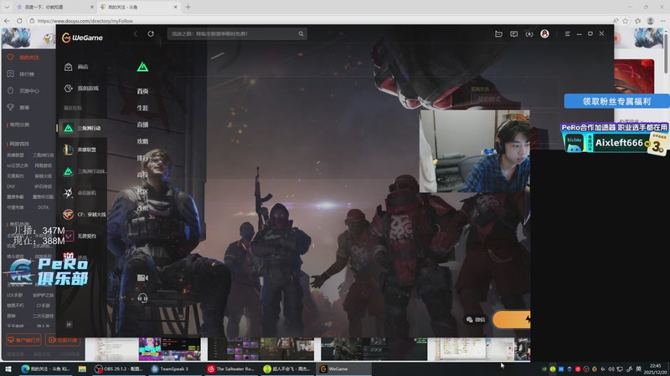The width and height of the screenshot is (670, 376).
Task: Open File Explorer from the taskbar
Action: [x=82, y=368]
